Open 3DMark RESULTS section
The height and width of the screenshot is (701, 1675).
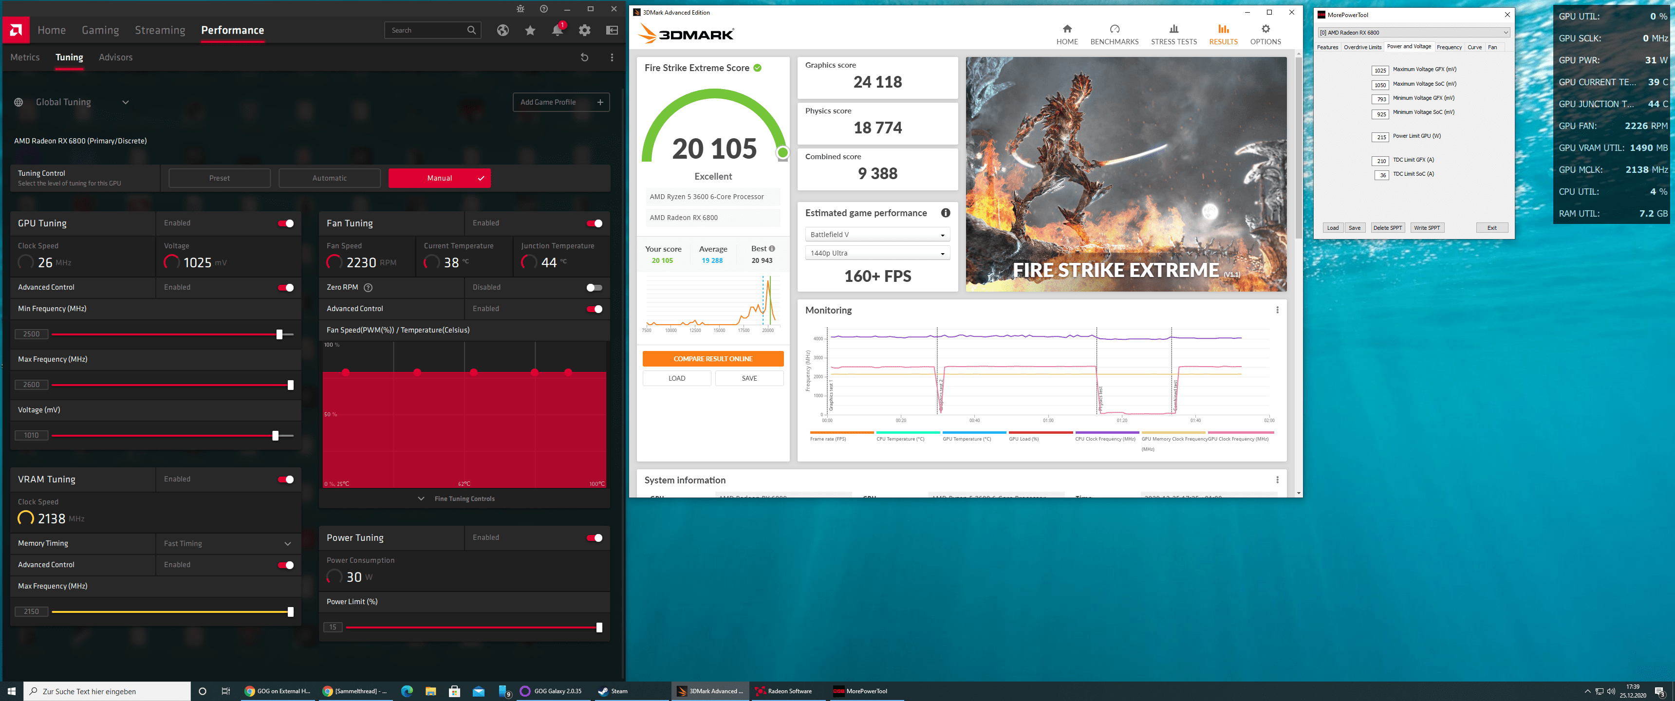(x=1223, y=35)
